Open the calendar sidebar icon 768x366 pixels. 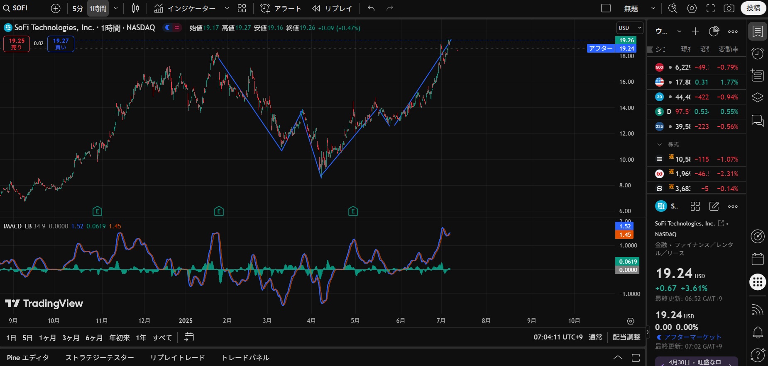[x=758, y=259]
